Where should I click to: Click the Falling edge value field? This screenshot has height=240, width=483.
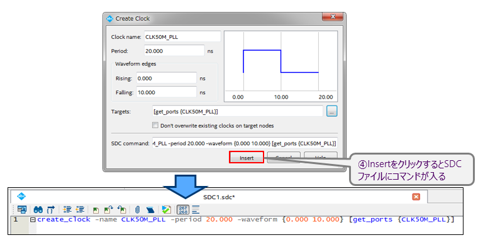[x=166, y=92]
